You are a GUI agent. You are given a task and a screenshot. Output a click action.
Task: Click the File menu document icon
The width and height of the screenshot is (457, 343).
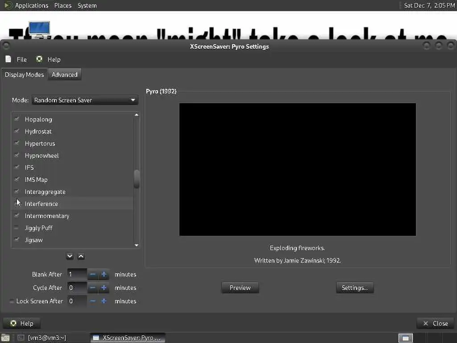(8, 59)
